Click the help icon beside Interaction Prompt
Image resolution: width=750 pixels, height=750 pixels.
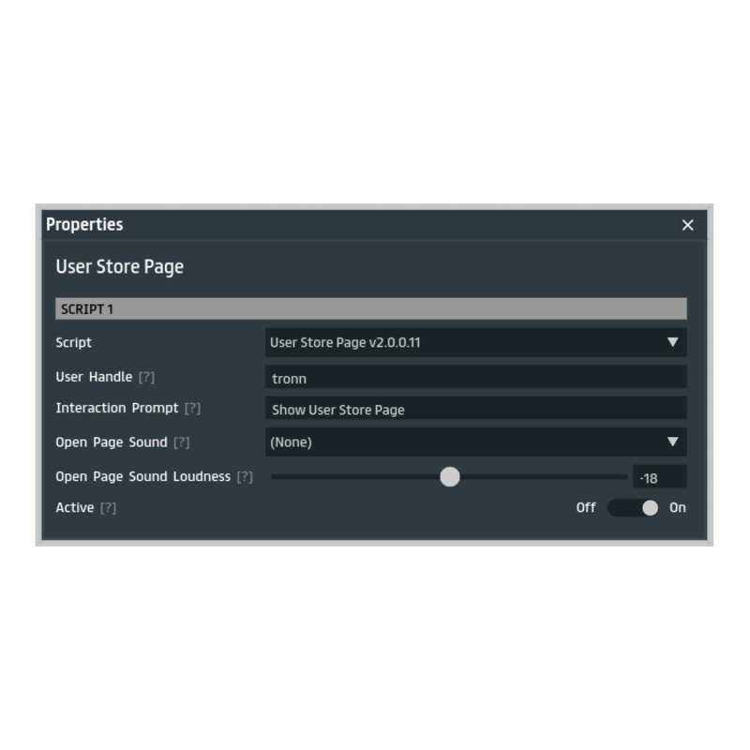click(192, 409)
